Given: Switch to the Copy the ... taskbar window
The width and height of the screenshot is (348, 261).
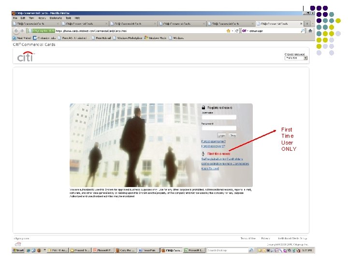Looking at the screenshot, I should (125, 250).
